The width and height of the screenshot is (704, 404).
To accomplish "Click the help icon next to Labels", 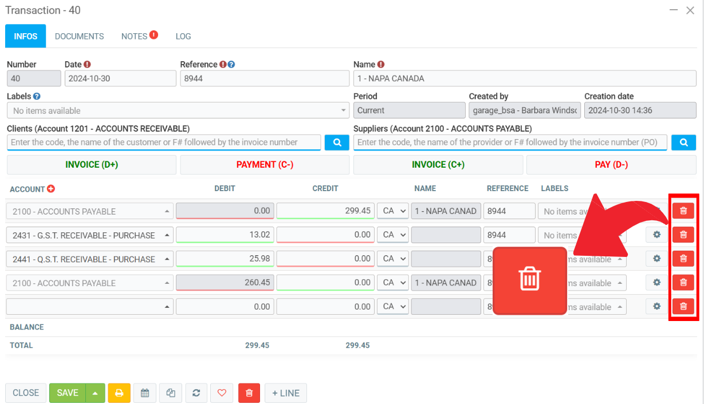I will pyautogui.click(x=37, y=97).
